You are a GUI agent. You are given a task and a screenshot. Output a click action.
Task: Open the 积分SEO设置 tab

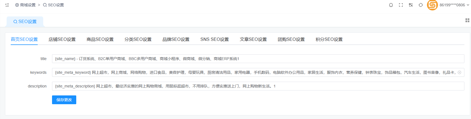point(329,39)
